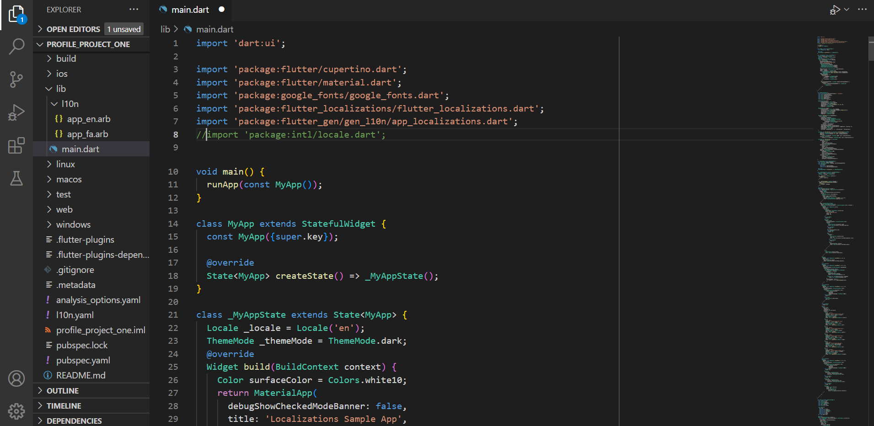The width and height of the screenshot is (874, 426).
Task: Click line number 21 in the gutter
Action: [x=173, y=315]
